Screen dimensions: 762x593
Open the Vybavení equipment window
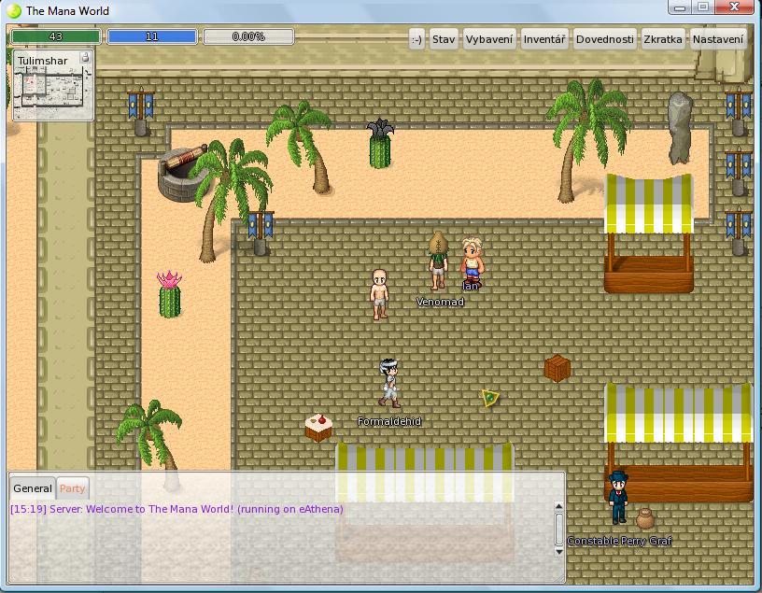[x=488, y=39]
